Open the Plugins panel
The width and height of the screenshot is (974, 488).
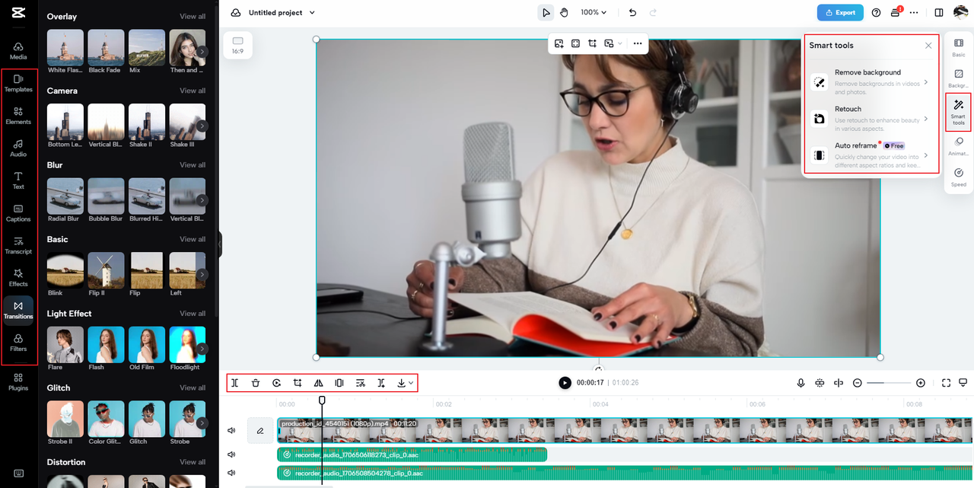point(18,382)
